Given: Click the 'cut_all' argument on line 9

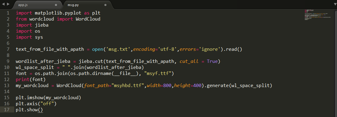Looking at the screenshot, I should (x=189, y=61).
